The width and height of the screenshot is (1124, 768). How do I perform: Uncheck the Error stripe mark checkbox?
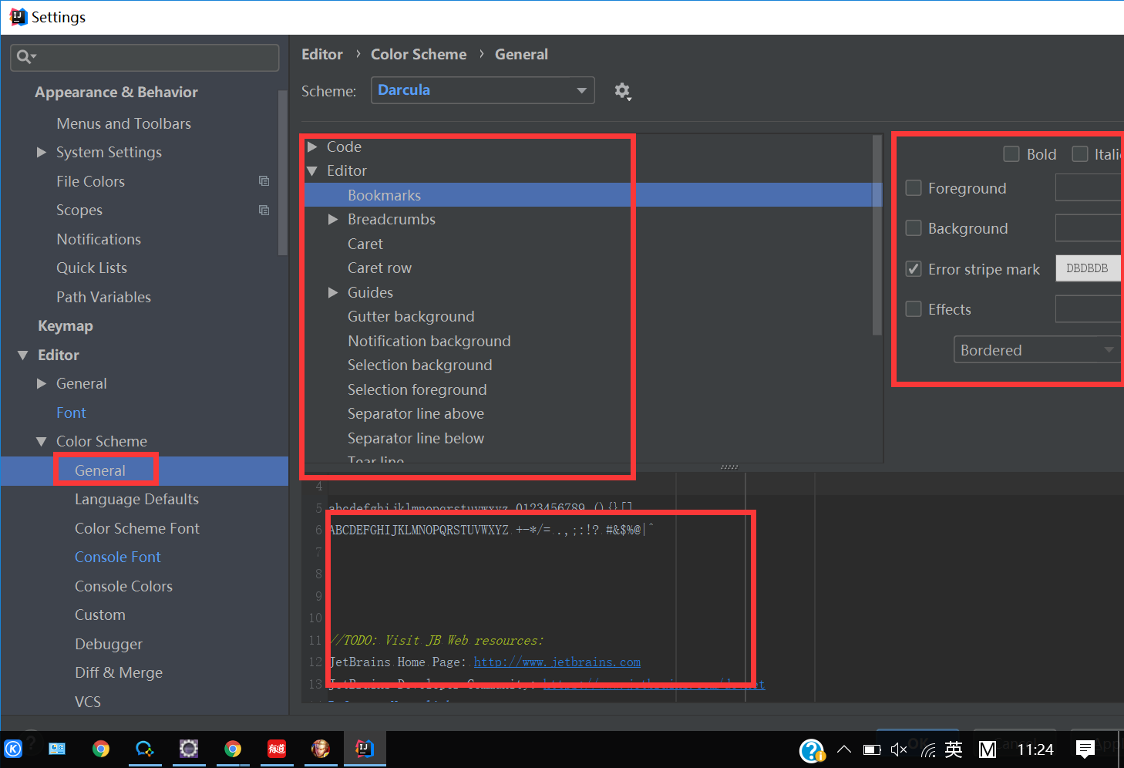point(914,269)
